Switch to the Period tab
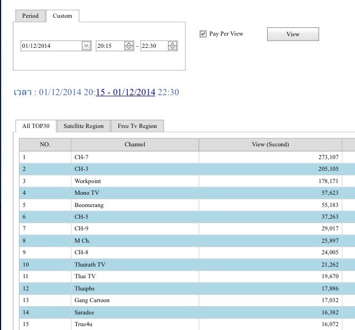The image size is (355, 330). (30, 16)
